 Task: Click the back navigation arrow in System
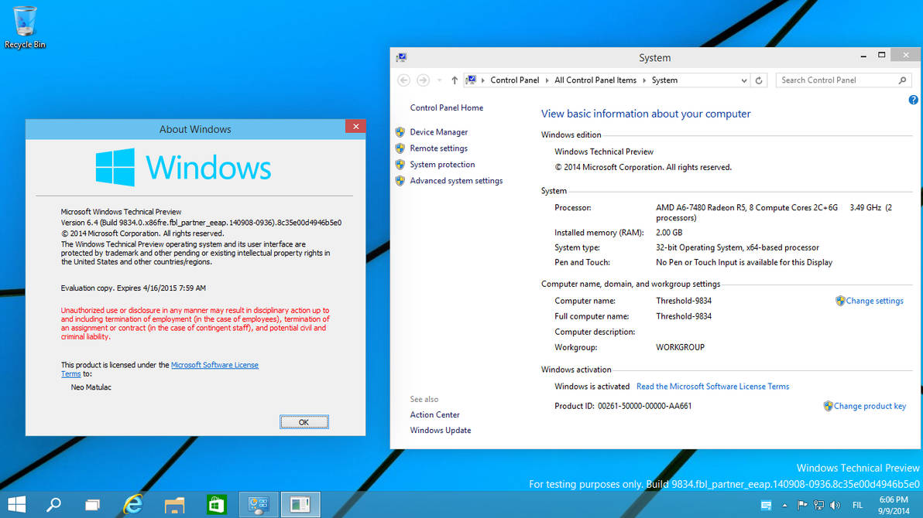(x=403, y=80)
